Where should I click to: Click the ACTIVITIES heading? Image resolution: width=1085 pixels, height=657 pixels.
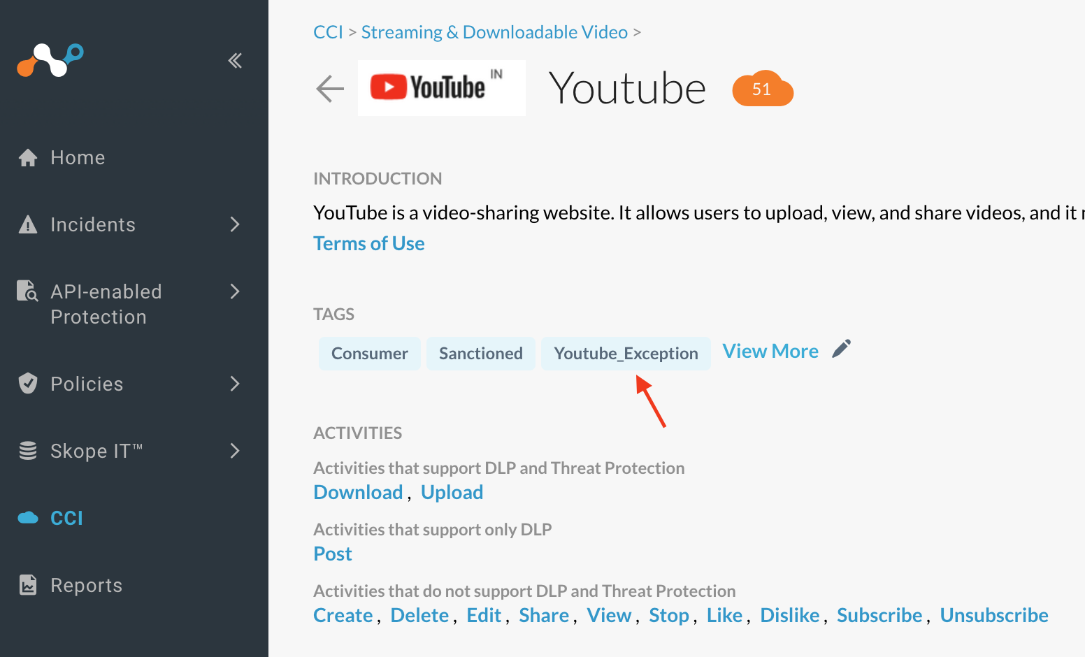point(357,433)
